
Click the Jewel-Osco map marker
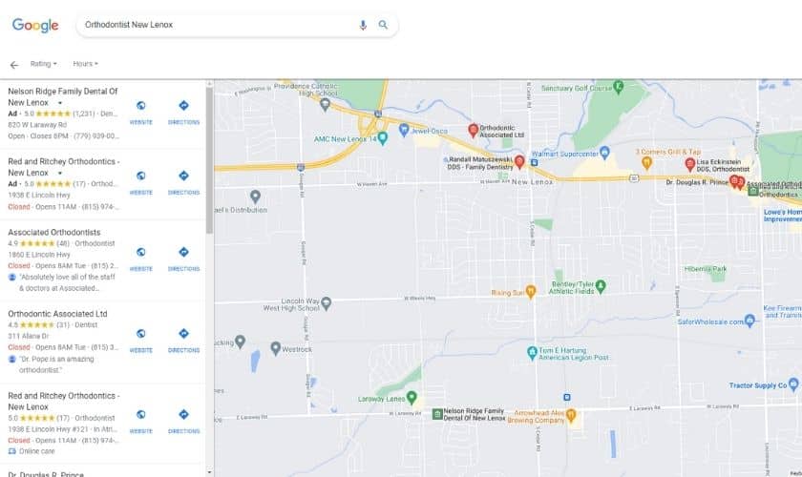pyautogui.click(x=404, y=129)
